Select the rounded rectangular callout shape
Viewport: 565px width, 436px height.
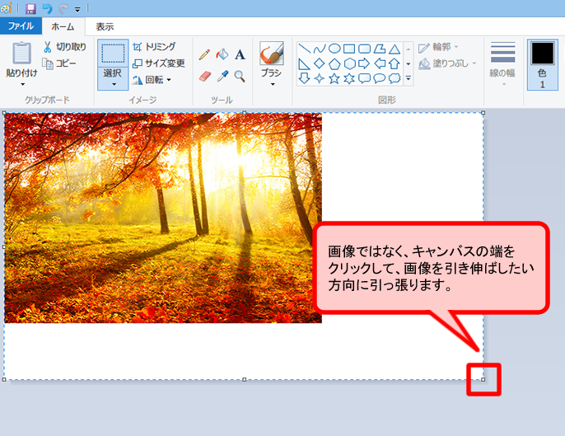[x=364, y=78]
